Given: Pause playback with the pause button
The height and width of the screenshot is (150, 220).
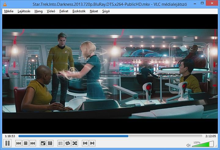Looking at the screenshot, I should 7,143.
